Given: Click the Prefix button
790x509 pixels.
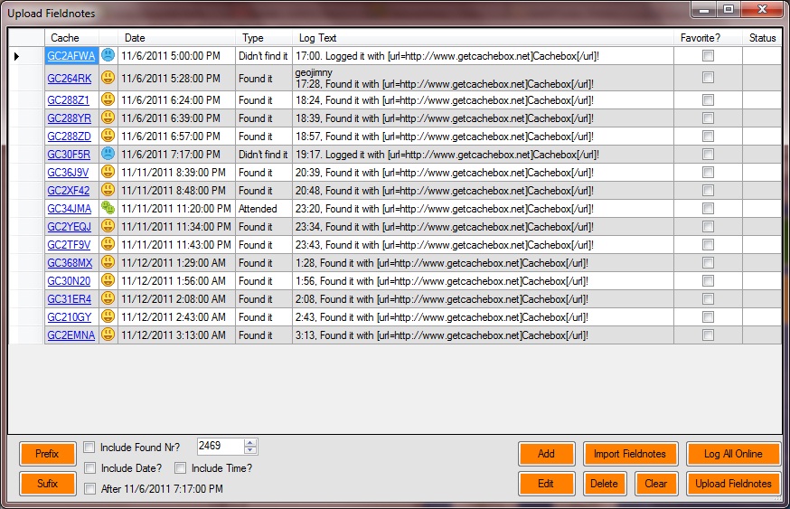Looking at the screenshot, I should tap(47, 454).
